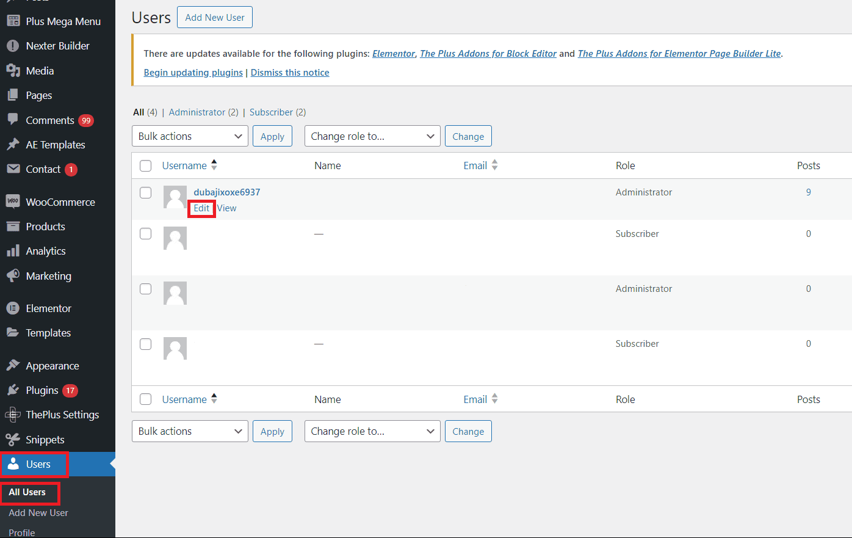Open Plugins using the plug icon
The width and height of the screenshot is (852, 538).
[13, 390]
